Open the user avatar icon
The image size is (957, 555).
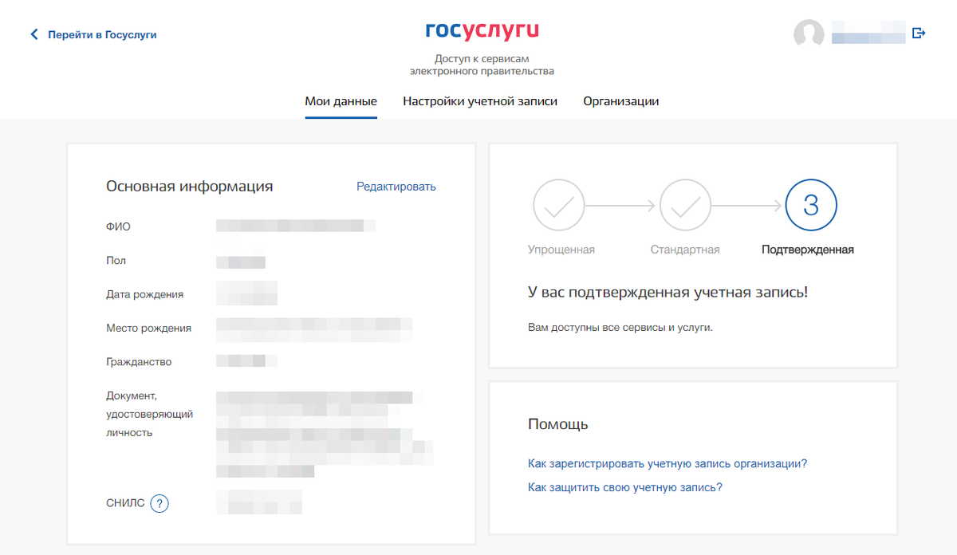coord(809,34)
